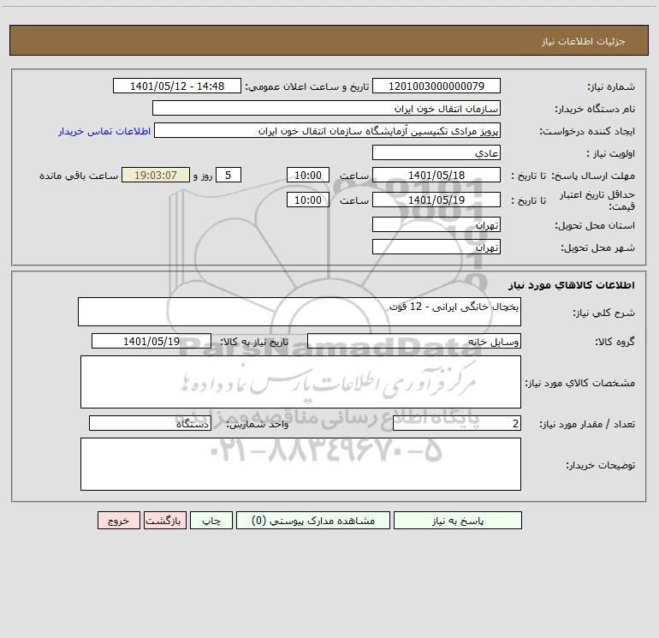Screen dimensions: 659x638
Task: Select need number field 1201003000000079
Action: (x=436, y=86)
